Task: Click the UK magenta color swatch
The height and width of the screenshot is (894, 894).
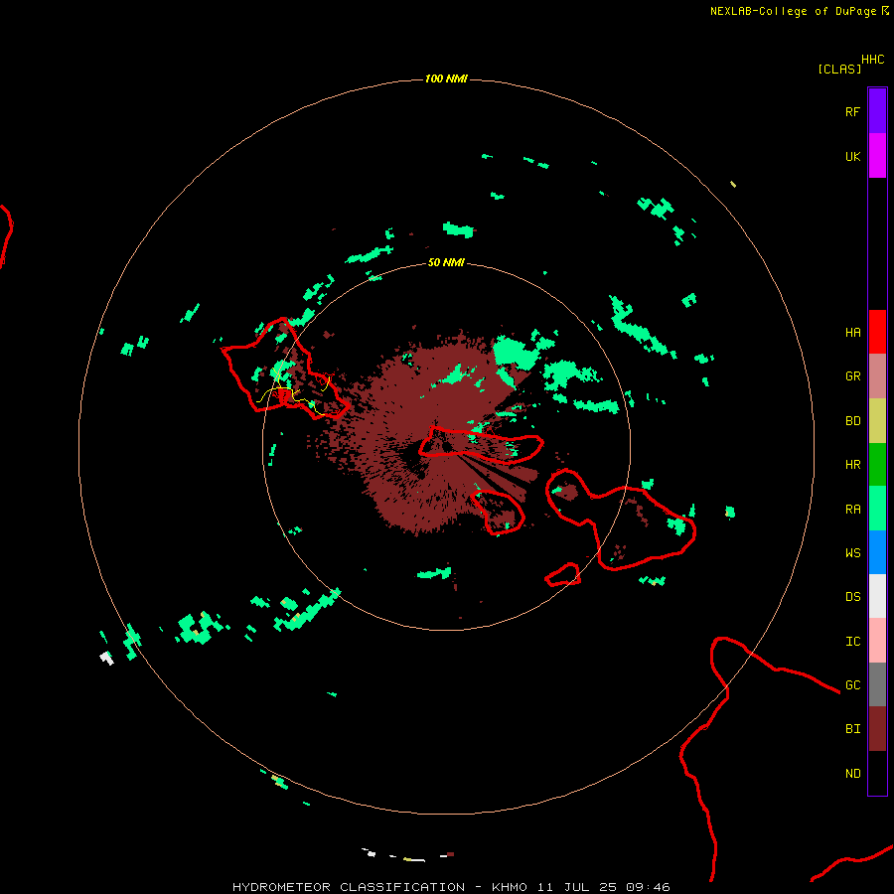Action: click(x=877, y=156)
